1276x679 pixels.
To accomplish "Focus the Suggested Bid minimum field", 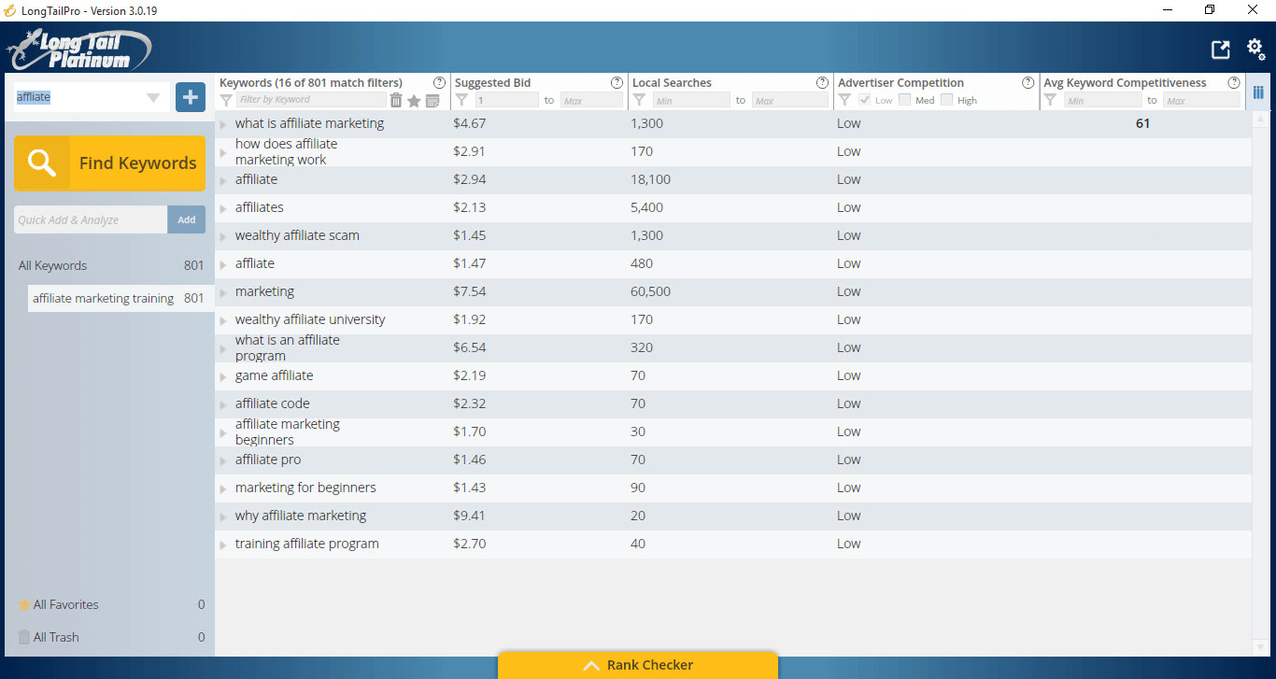I will point(506,100).
